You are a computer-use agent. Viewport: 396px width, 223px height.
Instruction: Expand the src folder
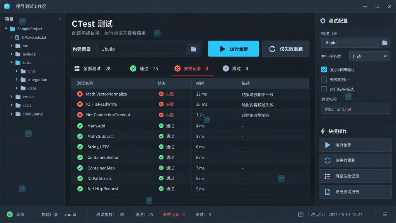(11, 46)
